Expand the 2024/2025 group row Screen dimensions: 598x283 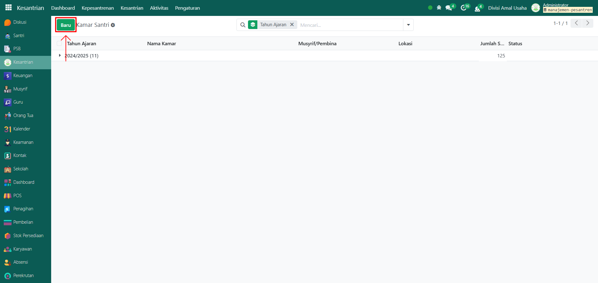point(60,56)
